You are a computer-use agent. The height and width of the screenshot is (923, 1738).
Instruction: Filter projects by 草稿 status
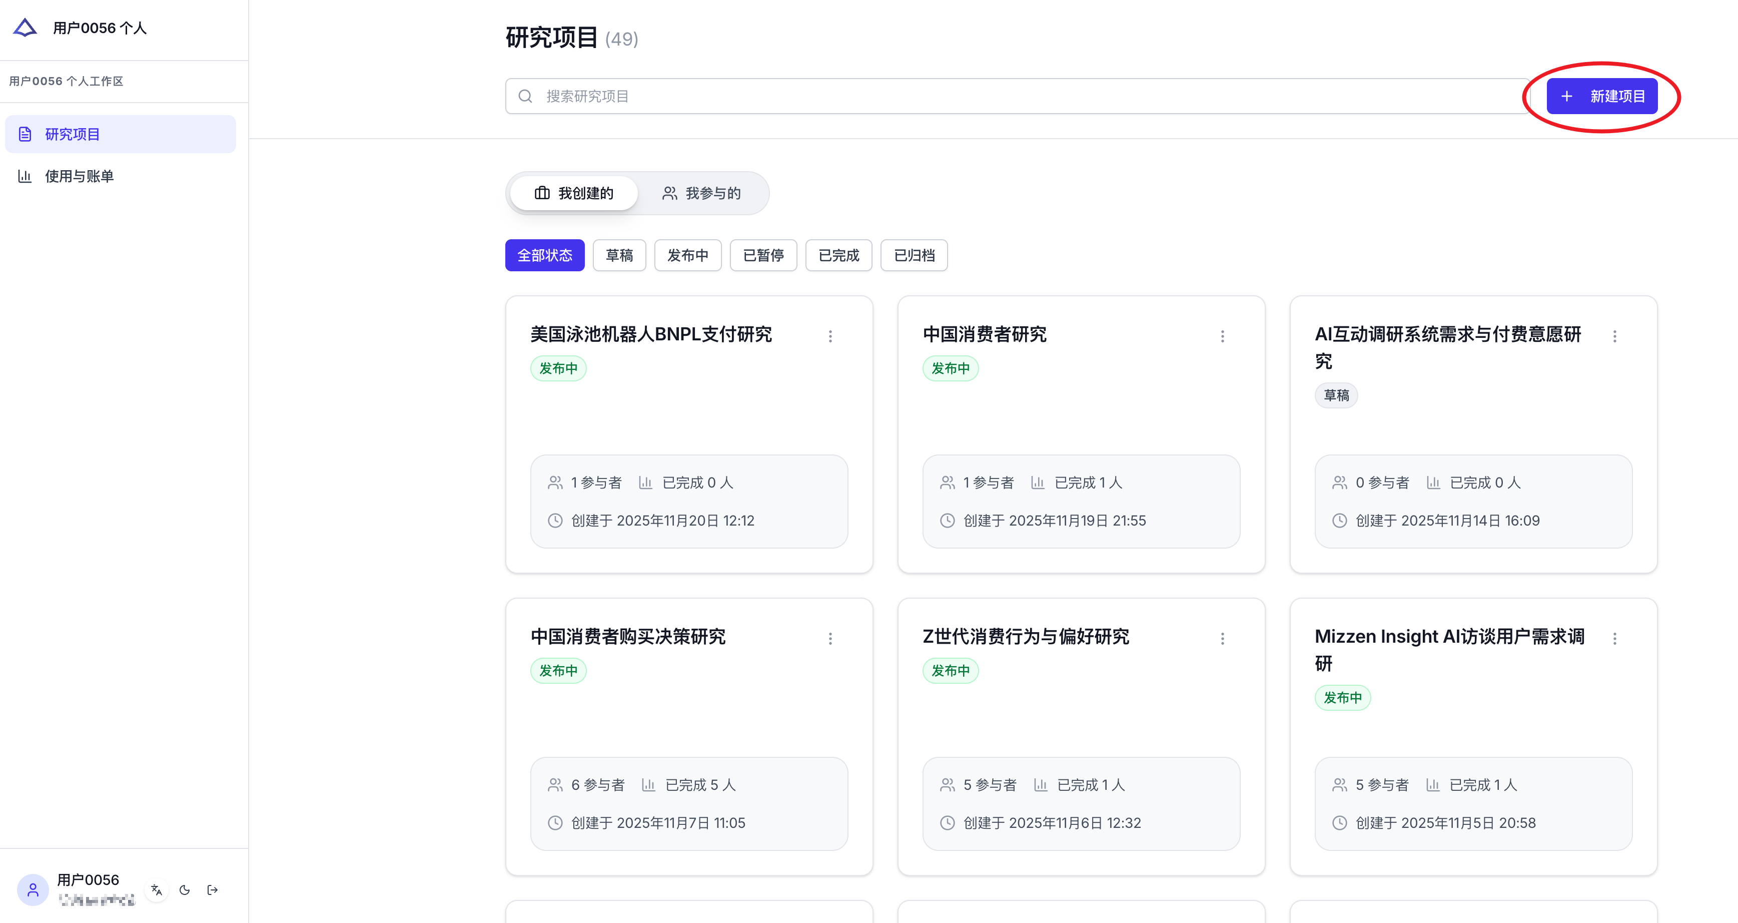click(619, 255)
